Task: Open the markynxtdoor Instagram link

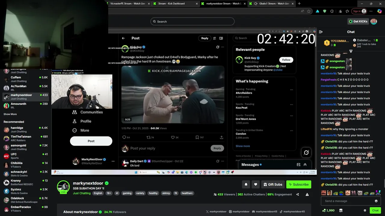Action: (239, 211)
